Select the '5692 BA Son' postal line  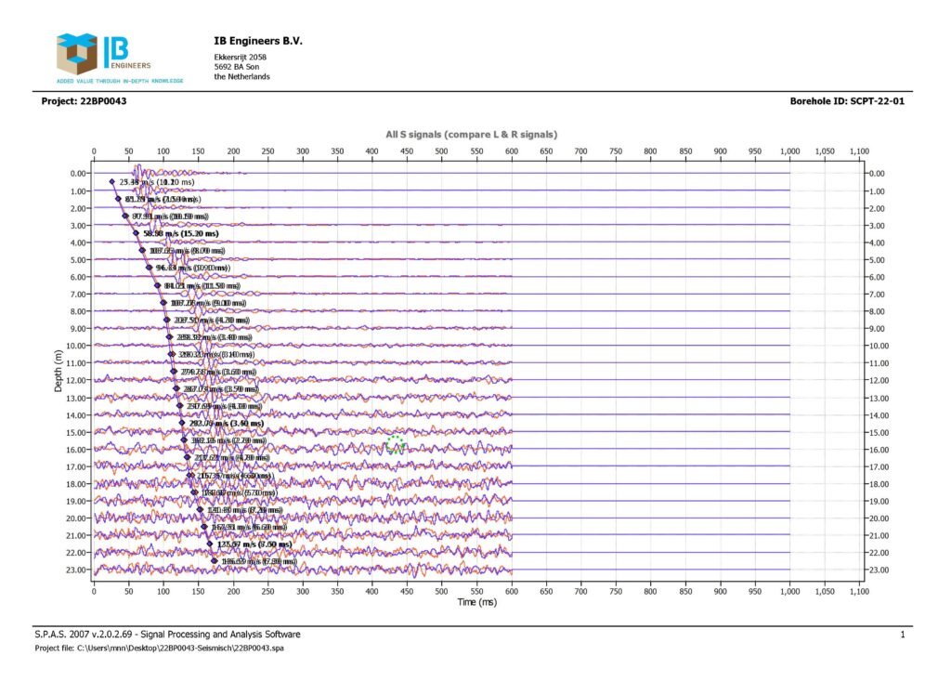[x=237, y=67]
